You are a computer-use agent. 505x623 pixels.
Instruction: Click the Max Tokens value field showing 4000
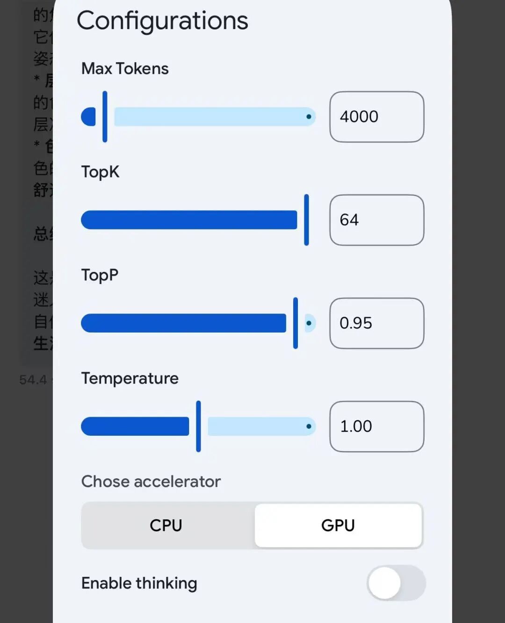click(376, 117)
